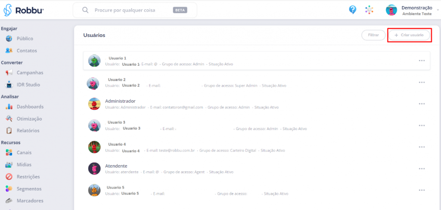
Task: Open three-dot menu for Administrador
Action: (422, 104)
